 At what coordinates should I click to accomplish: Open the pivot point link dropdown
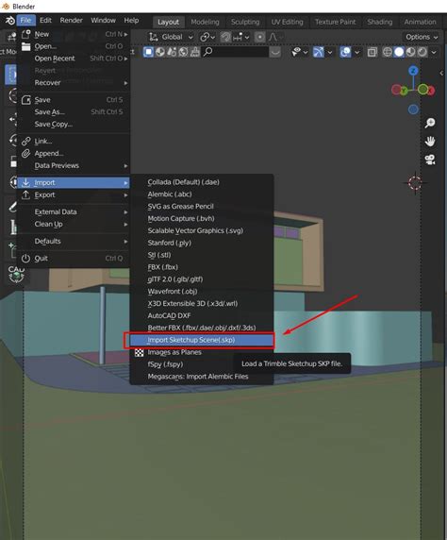(x=207, y=37)
